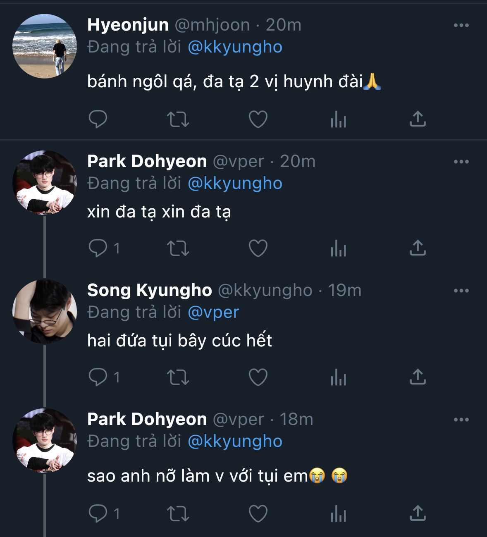
Task: Open more options for Hyeonjun's tweet
Action: (x=461, y=25)
